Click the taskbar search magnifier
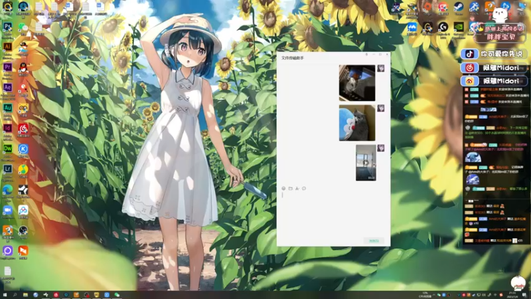531x299 pixels. [15, 295]
